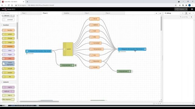Switch to the Flow 4 tab
Image resolution: width=195 pixels, height=109 pixels.
click(x=115, y=13)
